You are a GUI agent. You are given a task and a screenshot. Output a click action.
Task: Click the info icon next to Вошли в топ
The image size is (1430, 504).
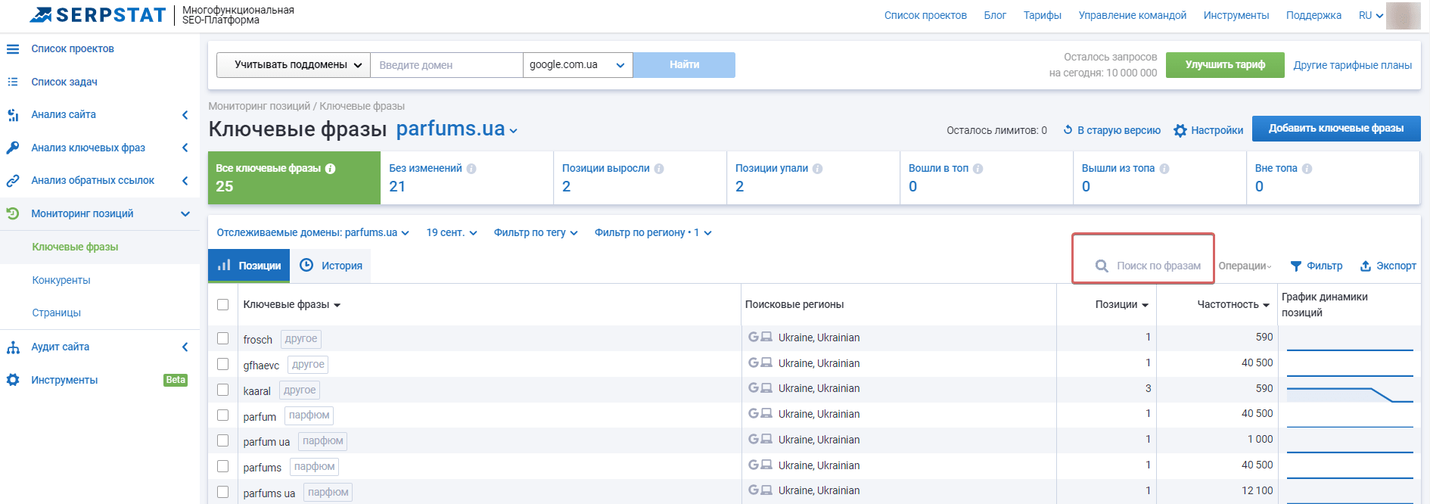point(978,169)
